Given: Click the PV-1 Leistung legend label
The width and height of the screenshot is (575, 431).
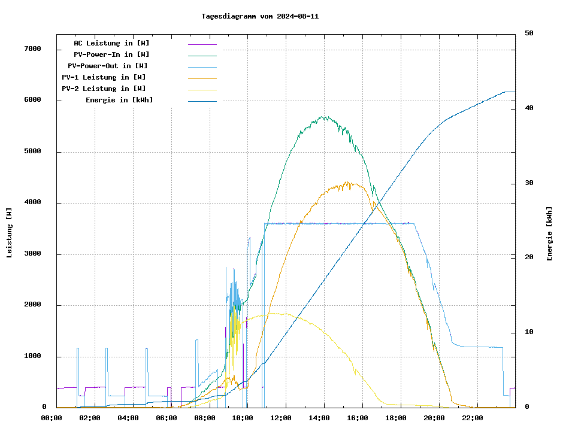Looking at the screenshot, I should point(104,77).
